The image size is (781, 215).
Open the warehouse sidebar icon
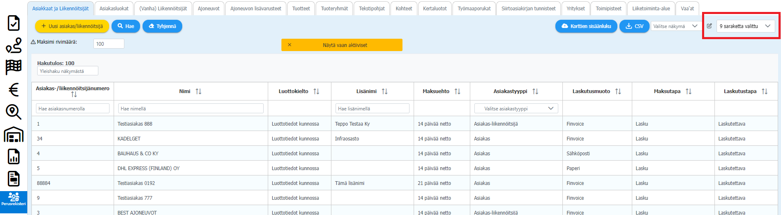coord(14,134)
